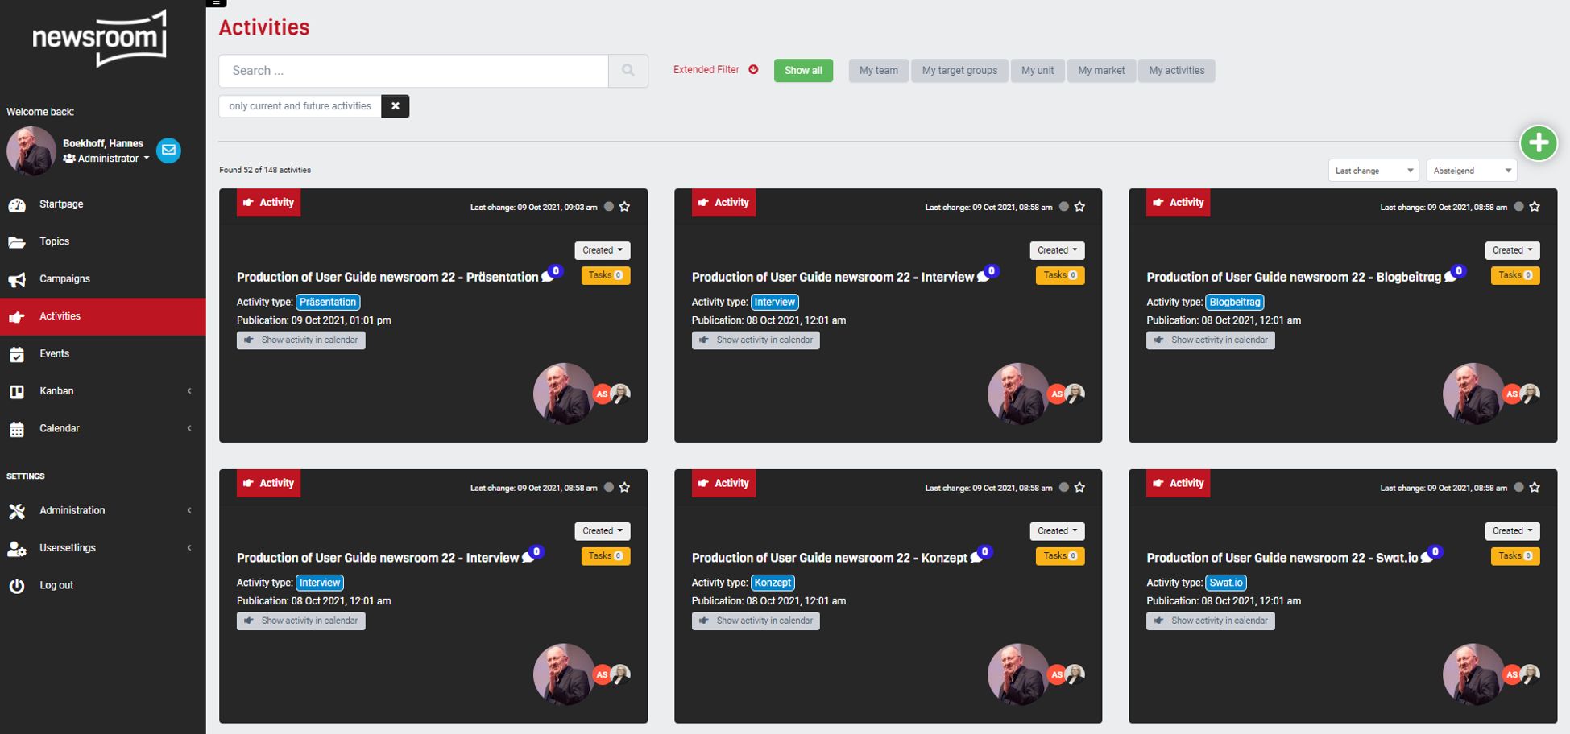Click the Tasks badge on Blogbeitrag card
The height and width of the screenshot is (734, 1570).
tap(1515, 275)
